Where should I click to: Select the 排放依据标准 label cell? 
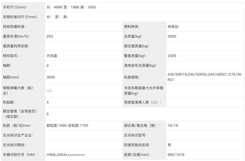click(x=14, y=27)
